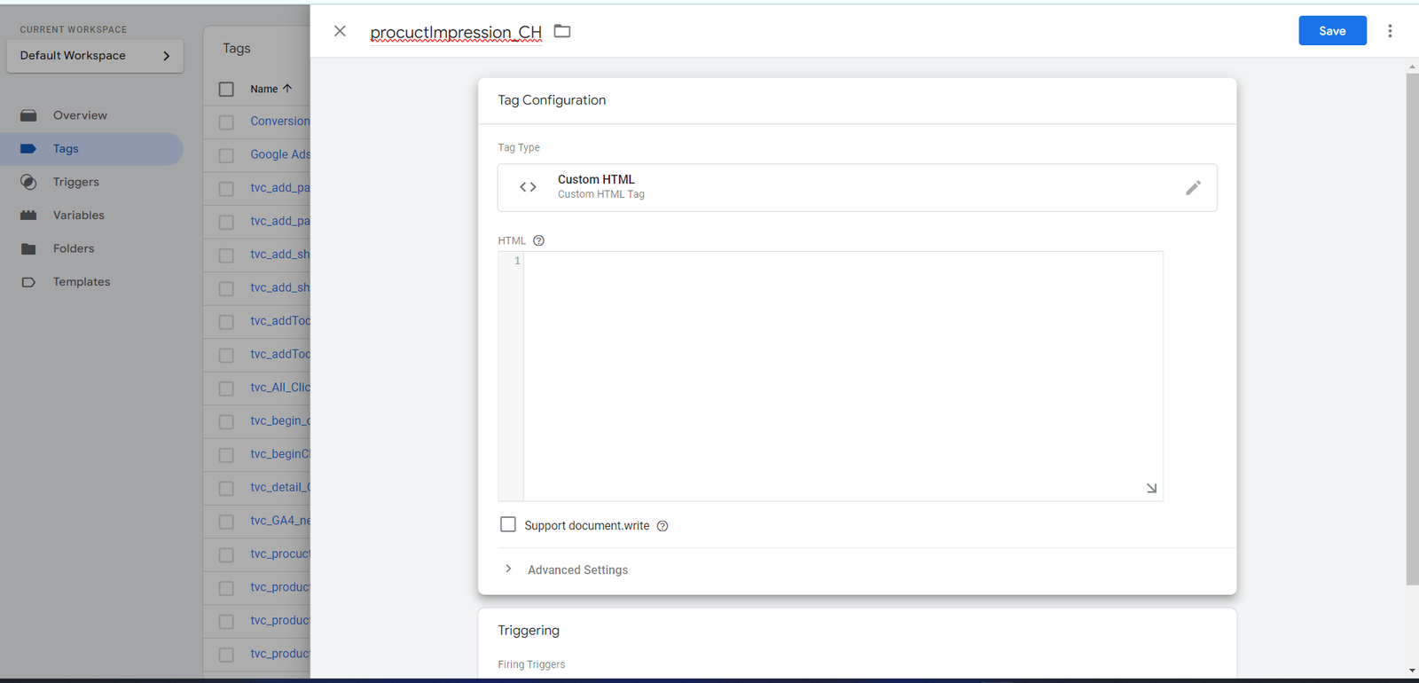Click the vertical scrollbar of the tag editor

pos(1412,329)
